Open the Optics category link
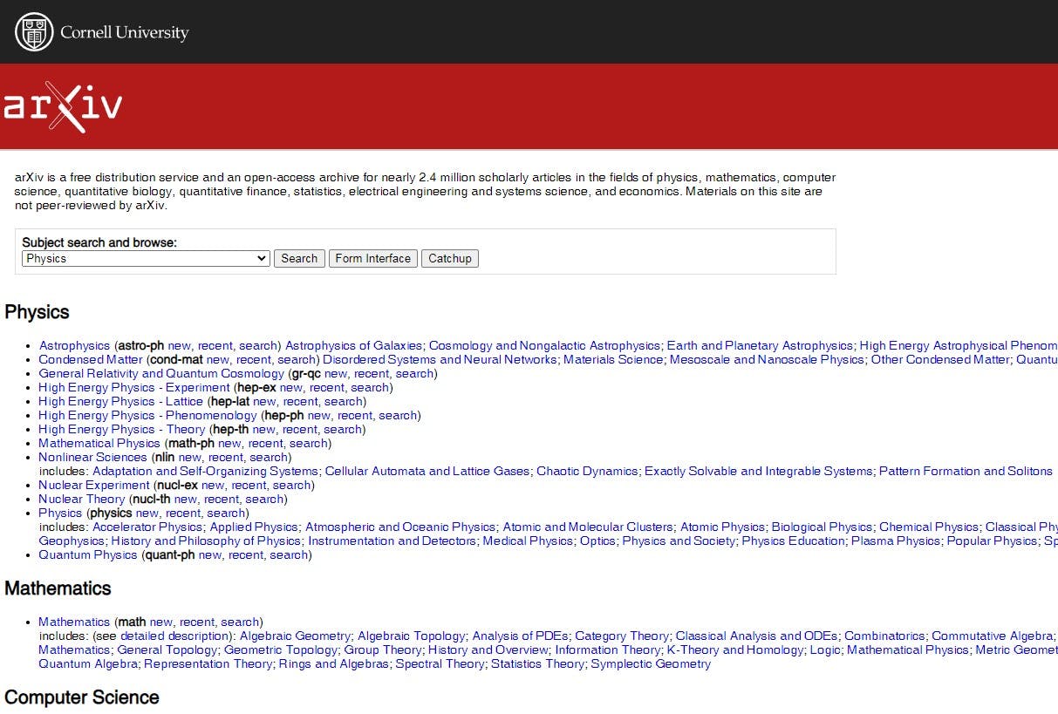 (x=597, y=541)
